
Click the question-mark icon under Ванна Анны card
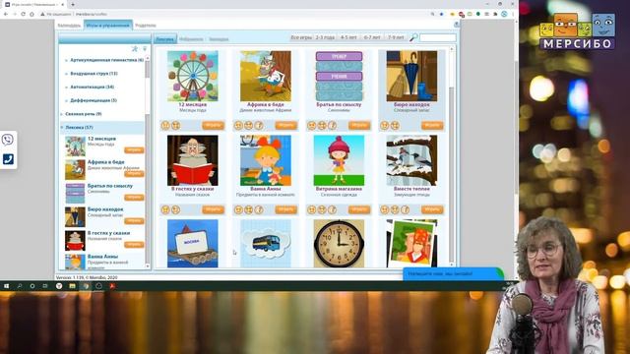tap(259, 209)
